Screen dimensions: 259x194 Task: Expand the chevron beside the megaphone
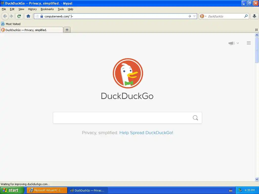click(x=238, y=43)
